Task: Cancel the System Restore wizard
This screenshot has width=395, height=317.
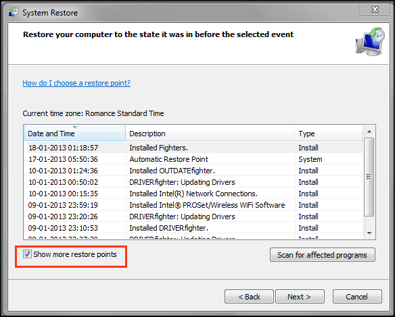Action: [x=357, y=297]
